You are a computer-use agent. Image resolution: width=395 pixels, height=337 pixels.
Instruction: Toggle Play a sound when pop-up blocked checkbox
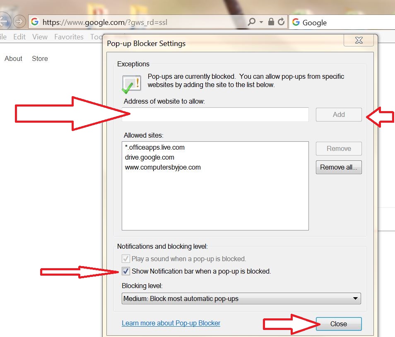point(126,259)
